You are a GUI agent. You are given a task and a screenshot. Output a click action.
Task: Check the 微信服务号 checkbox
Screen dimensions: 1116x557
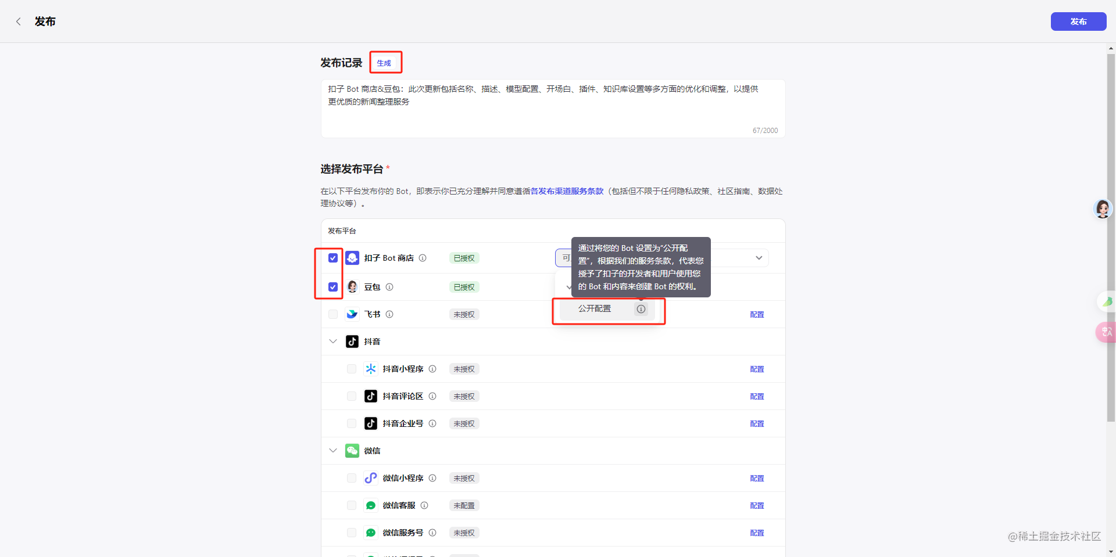[352, 533]
